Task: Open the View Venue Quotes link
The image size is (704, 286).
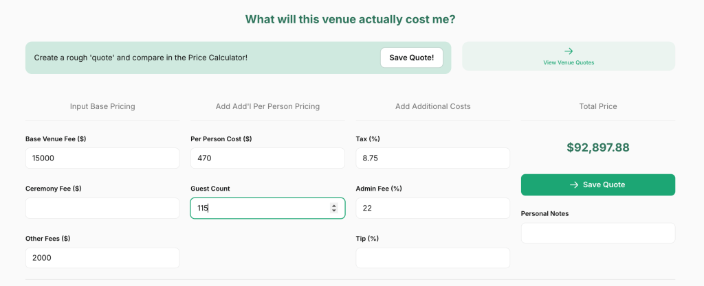Action: coord(569,62)
